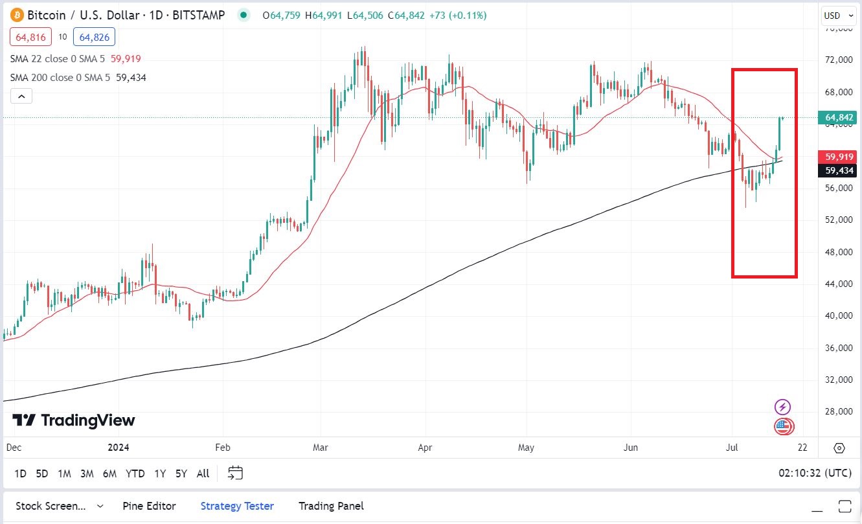Image resolution: width=862 pixels, height=524 pixels.
Task: Switch to the Pine Editor tab
Action: tap(149, 506)
